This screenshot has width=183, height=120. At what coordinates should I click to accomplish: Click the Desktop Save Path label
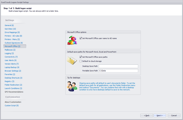[x=90, y=66]
